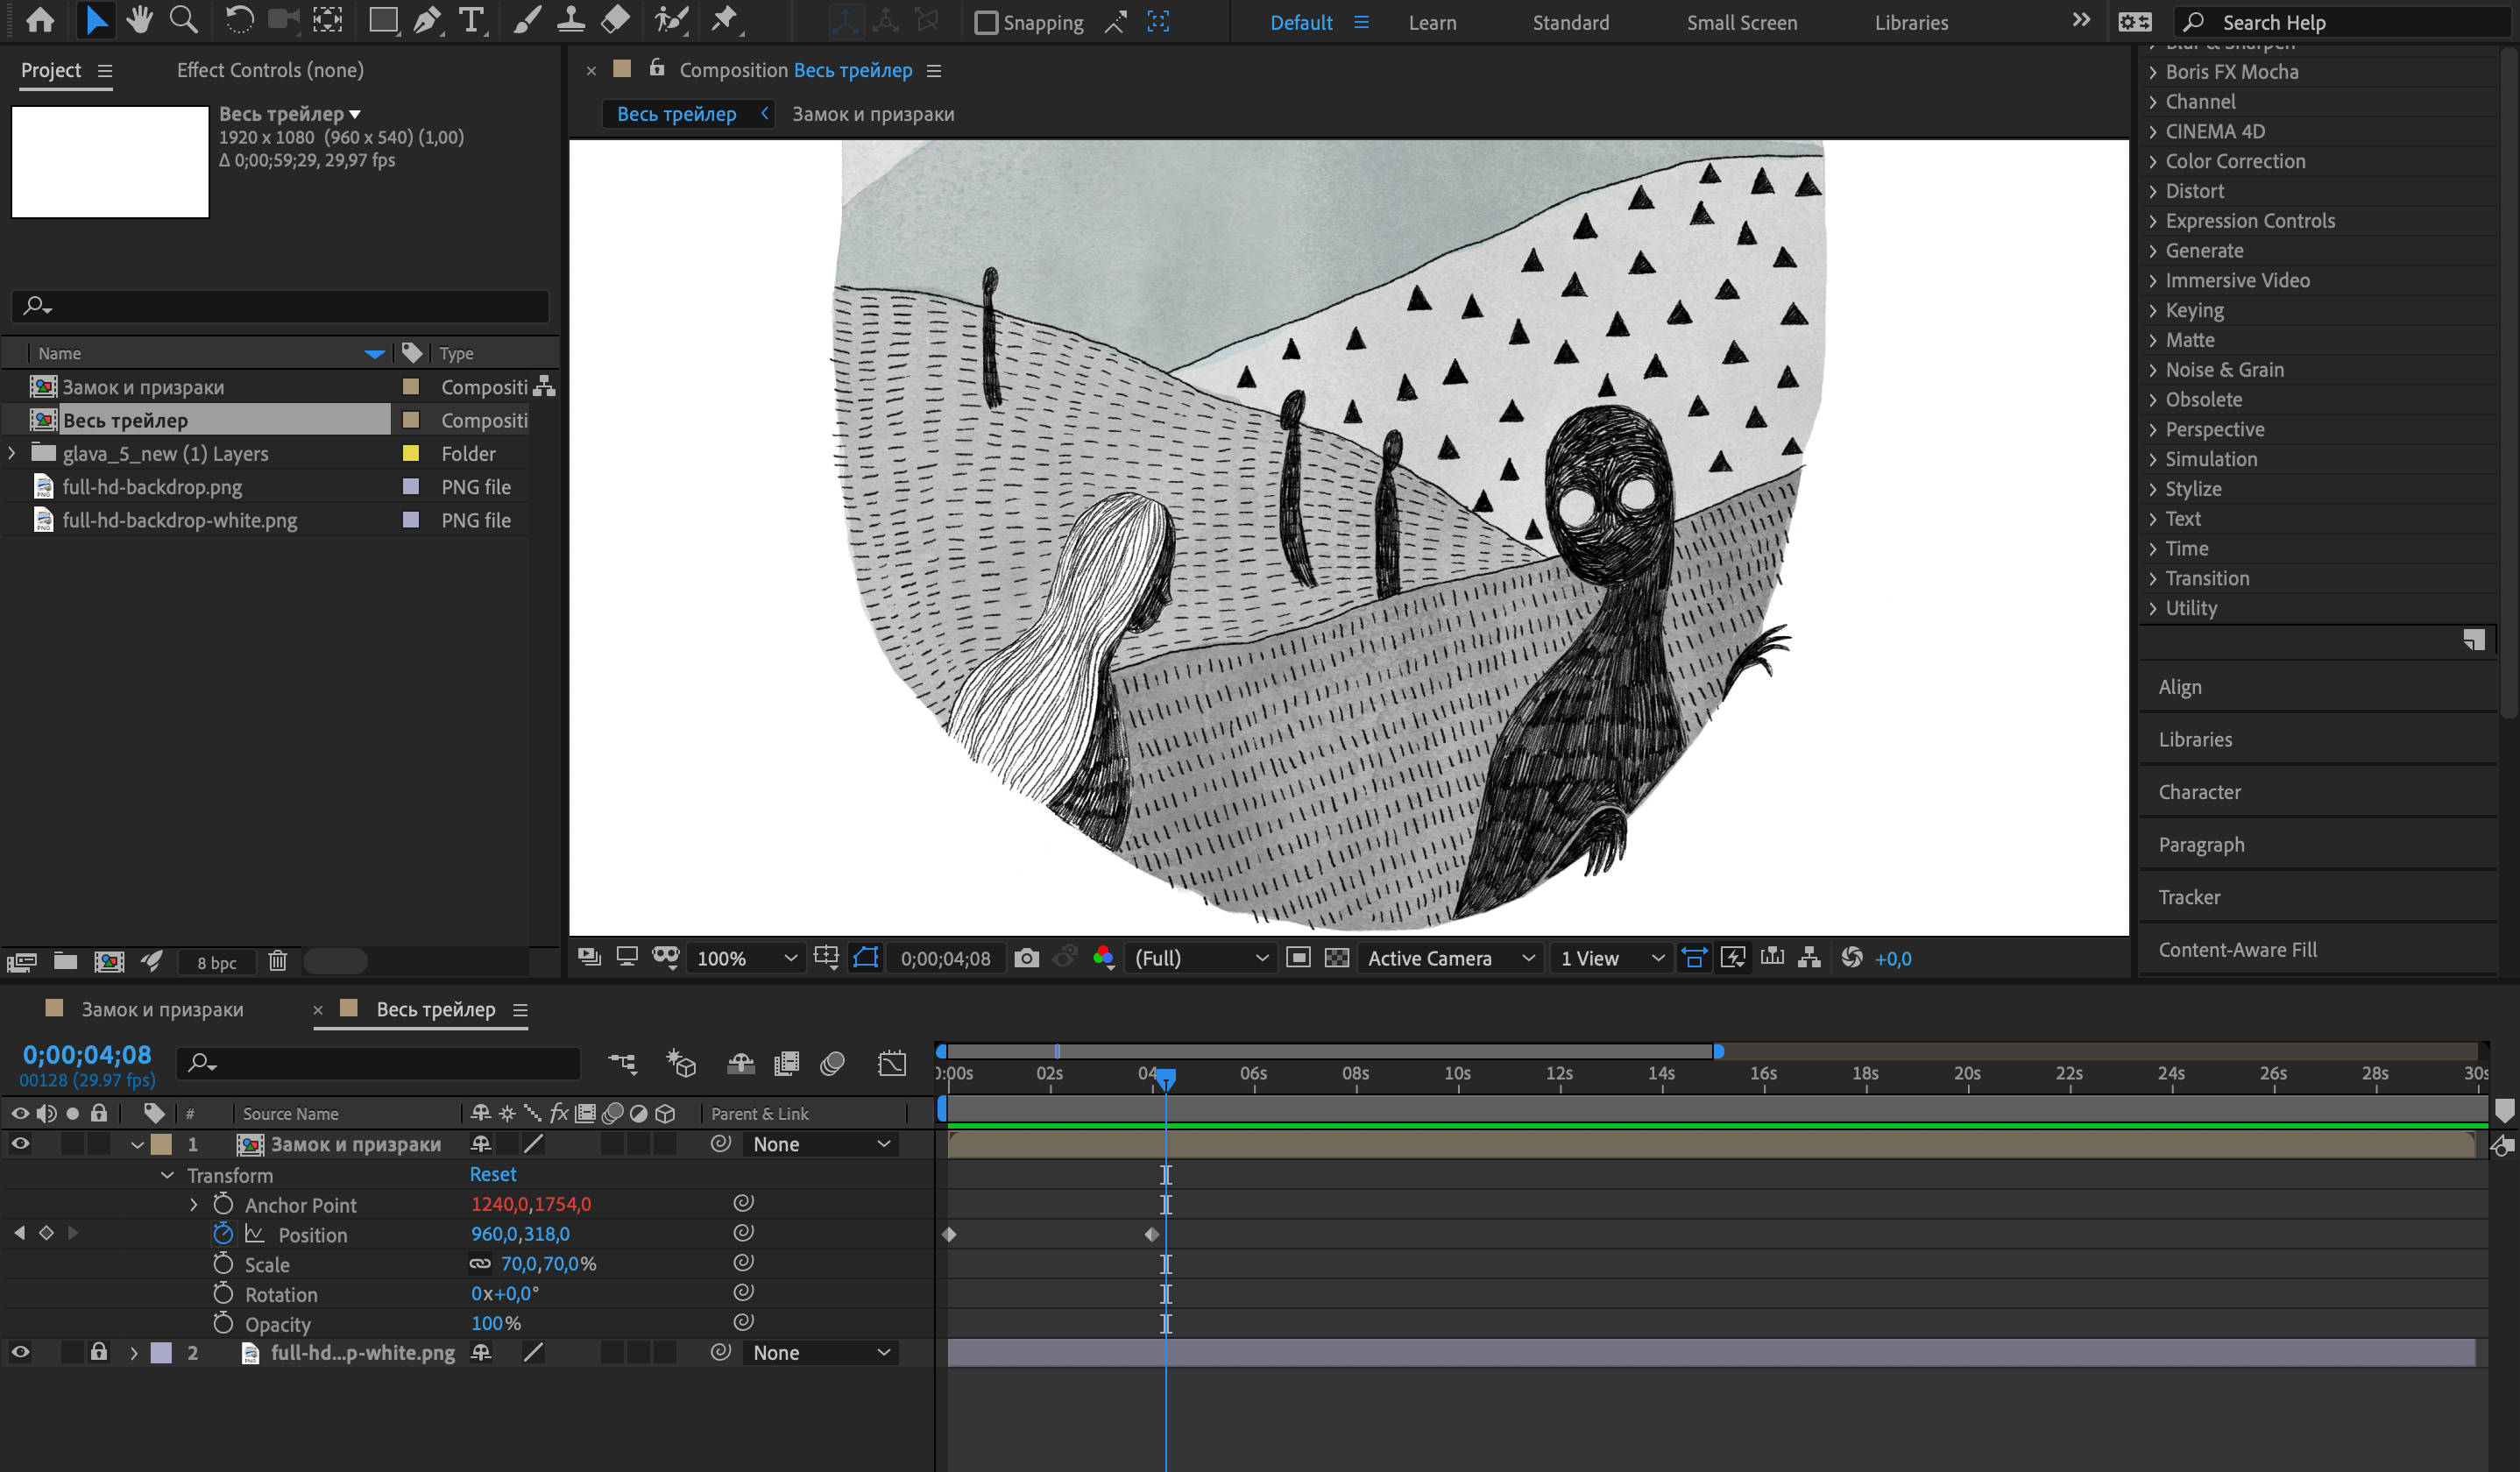Screen dimensions: 2520x1472
Task: Open the (Full) resolution dropdown
Action: (x=1200, y=958)
